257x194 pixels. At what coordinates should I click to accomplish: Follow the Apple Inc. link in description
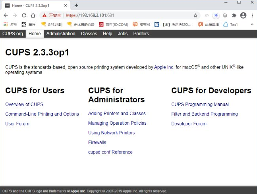point(164,67)
